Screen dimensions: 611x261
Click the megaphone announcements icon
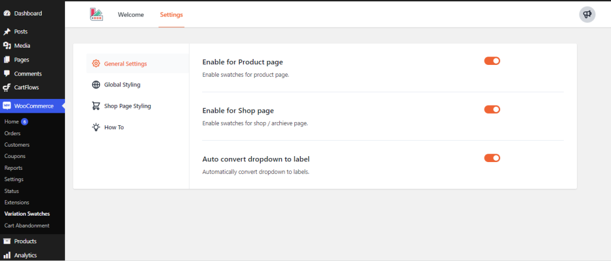point(587,15)
